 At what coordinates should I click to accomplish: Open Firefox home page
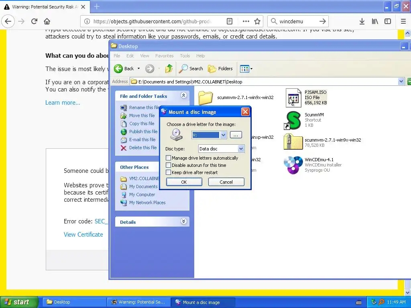pyautogui.click(x=47, y=21)
